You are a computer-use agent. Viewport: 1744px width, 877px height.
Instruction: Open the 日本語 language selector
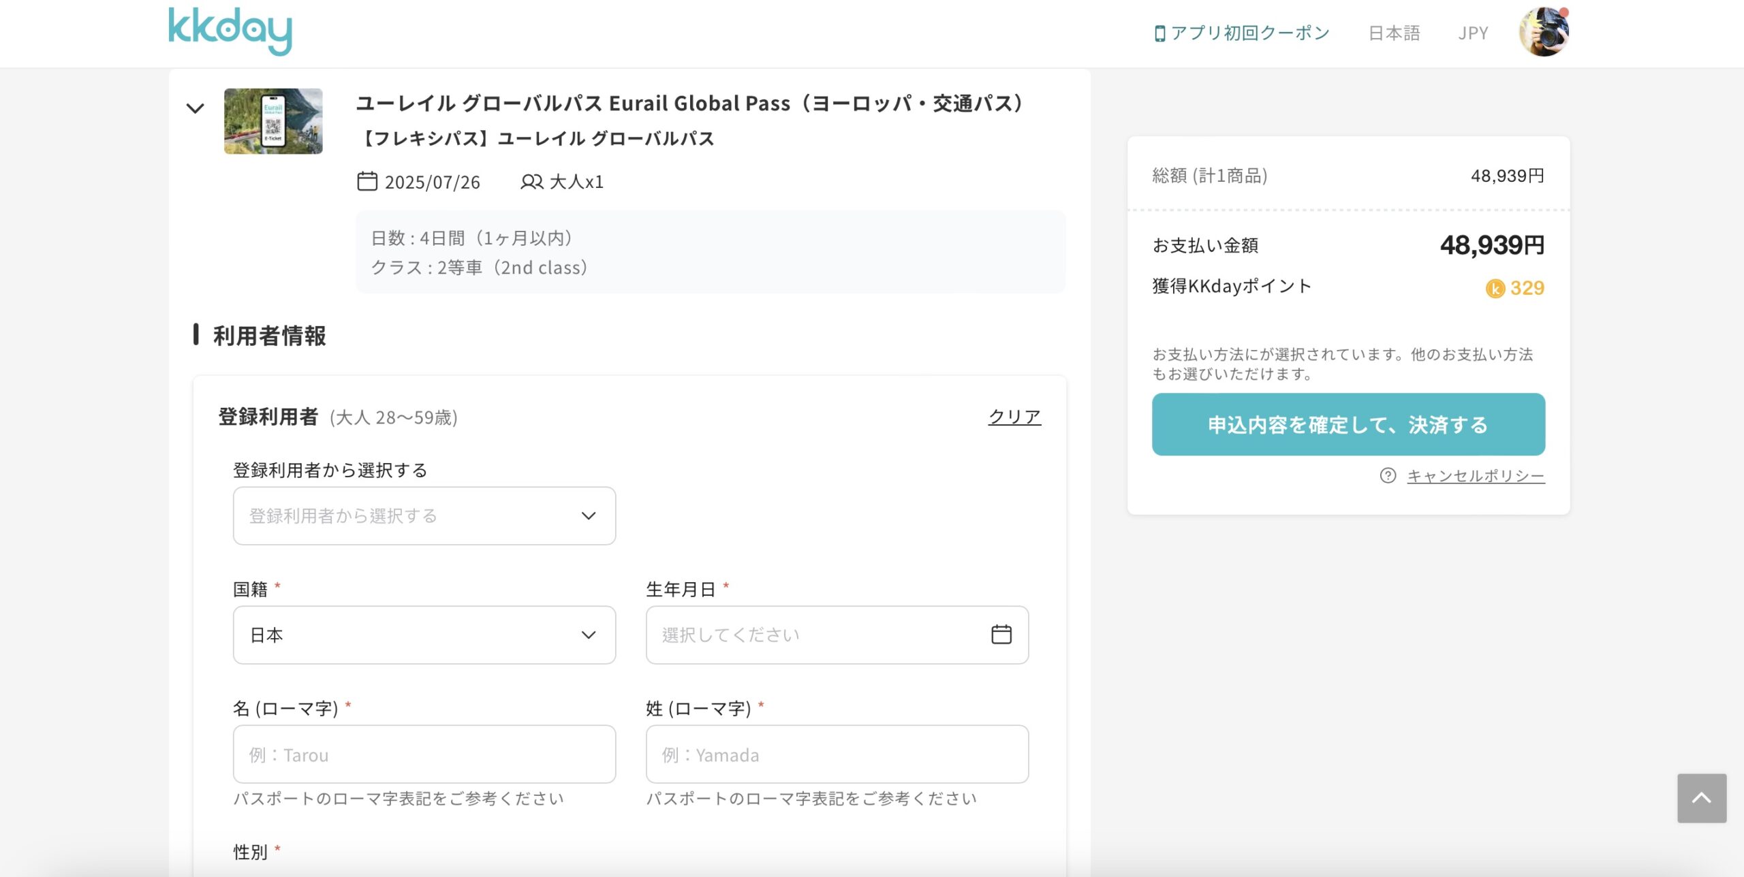coord(1394,33)
